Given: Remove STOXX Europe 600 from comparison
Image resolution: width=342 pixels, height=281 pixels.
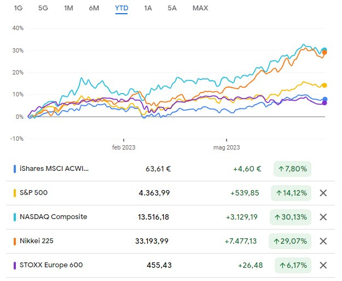Looking at the screenshot, I should (x=323, y=265).
